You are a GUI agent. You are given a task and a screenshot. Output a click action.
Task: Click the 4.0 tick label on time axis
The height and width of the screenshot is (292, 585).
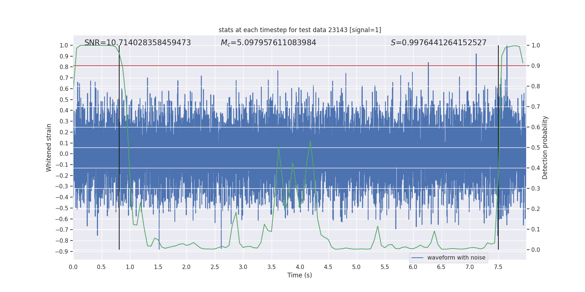pos(299,267)
